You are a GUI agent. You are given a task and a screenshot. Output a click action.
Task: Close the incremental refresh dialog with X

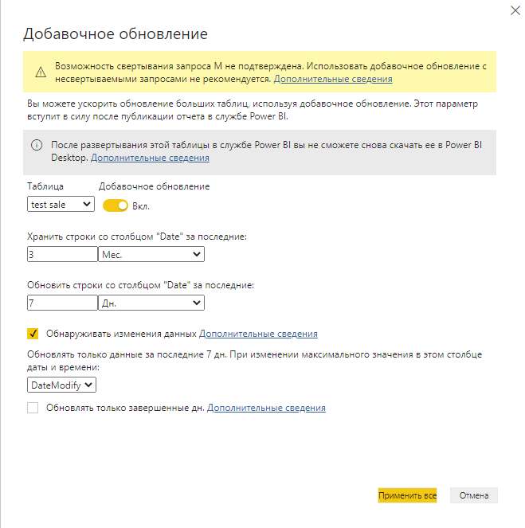click(515, 10)
